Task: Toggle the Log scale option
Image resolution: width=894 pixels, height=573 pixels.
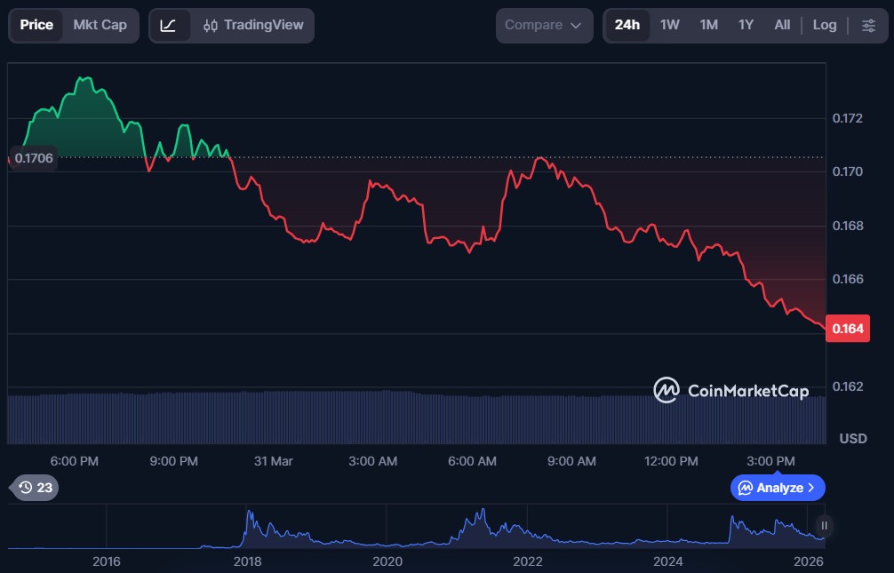Action: (824, 25)
